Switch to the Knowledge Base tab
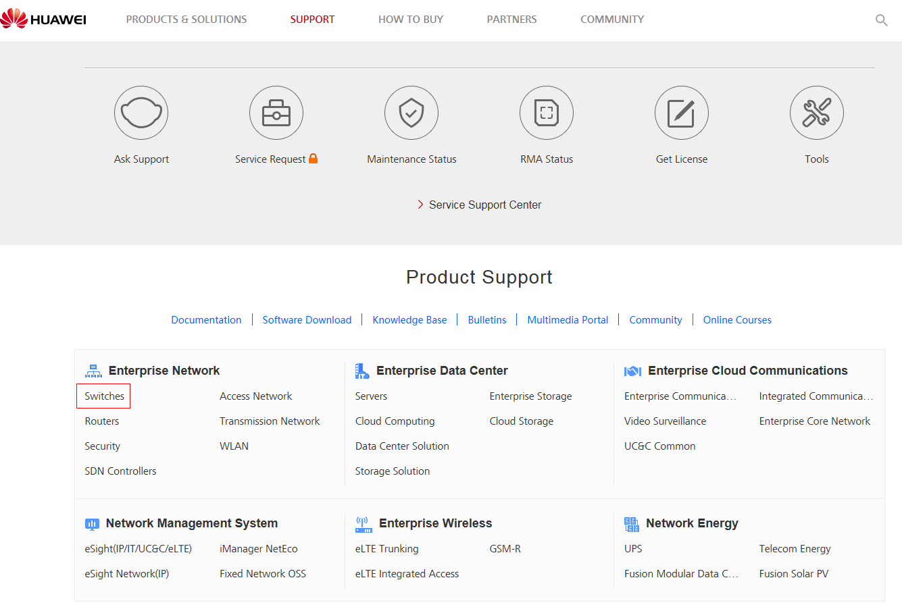Screen dimensions: 902x607 409,320
